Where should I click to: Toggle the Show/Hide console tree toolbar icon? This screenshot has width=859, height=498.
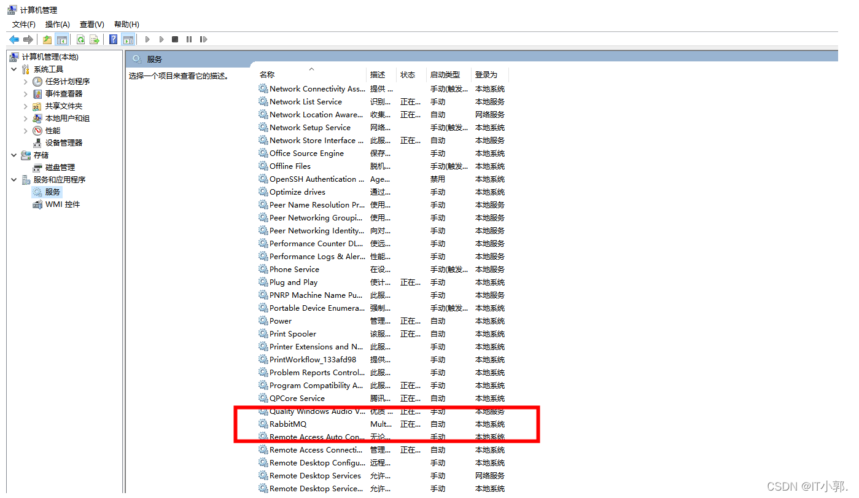click(x=61, y=39)
